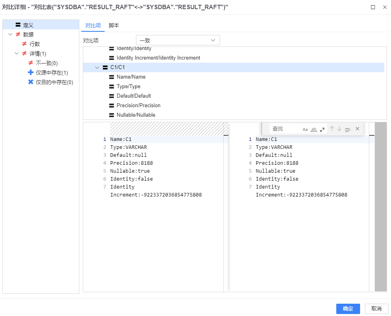Image resolution: width=391 pixels, height=316 pixels.
Task: Select the Precision/Precision row
Action: [234, 105]
